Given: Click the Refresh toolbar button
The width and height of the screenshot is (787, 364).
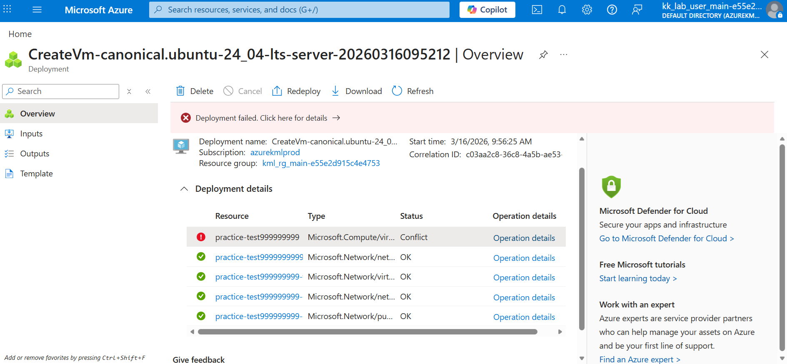Looking at the screenshot, I should point(412,91).
